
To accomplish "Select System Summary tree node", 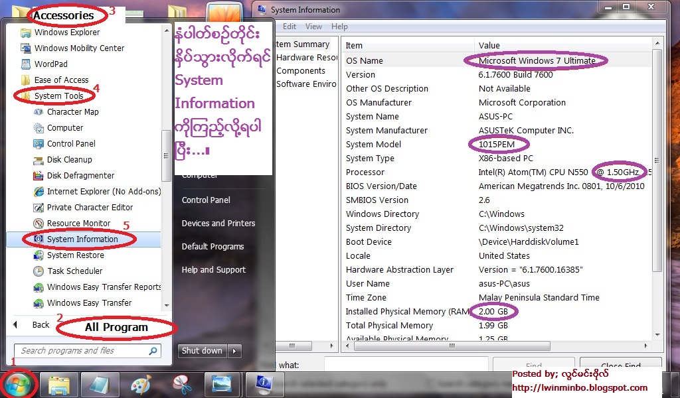I will point(303,44).
